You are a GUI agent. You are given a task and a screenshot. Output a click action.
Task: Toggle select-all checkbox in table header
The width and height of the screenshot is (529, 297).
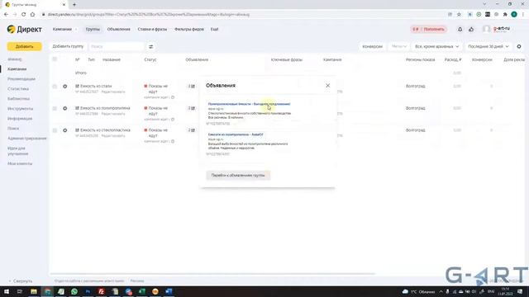coord(55,59)
